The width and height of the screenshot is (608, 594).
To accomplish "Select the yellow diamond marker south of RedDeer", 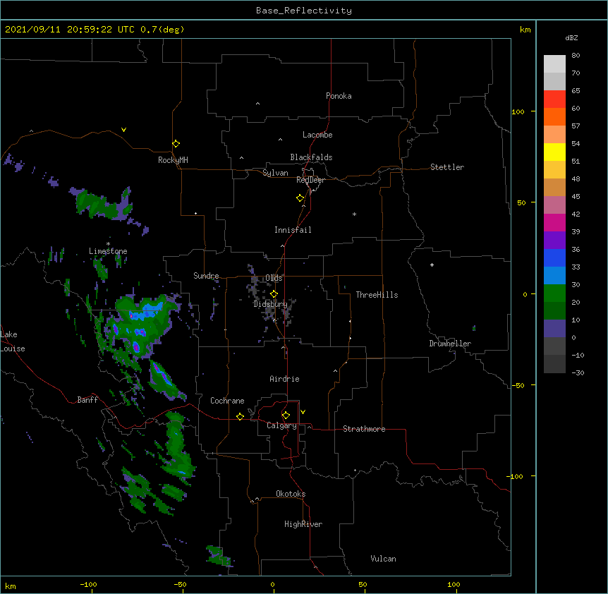I will coord(300,198).
